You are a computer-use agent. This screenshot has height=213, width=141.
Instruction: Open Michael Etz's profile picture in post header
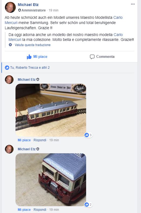click(10, 7)
